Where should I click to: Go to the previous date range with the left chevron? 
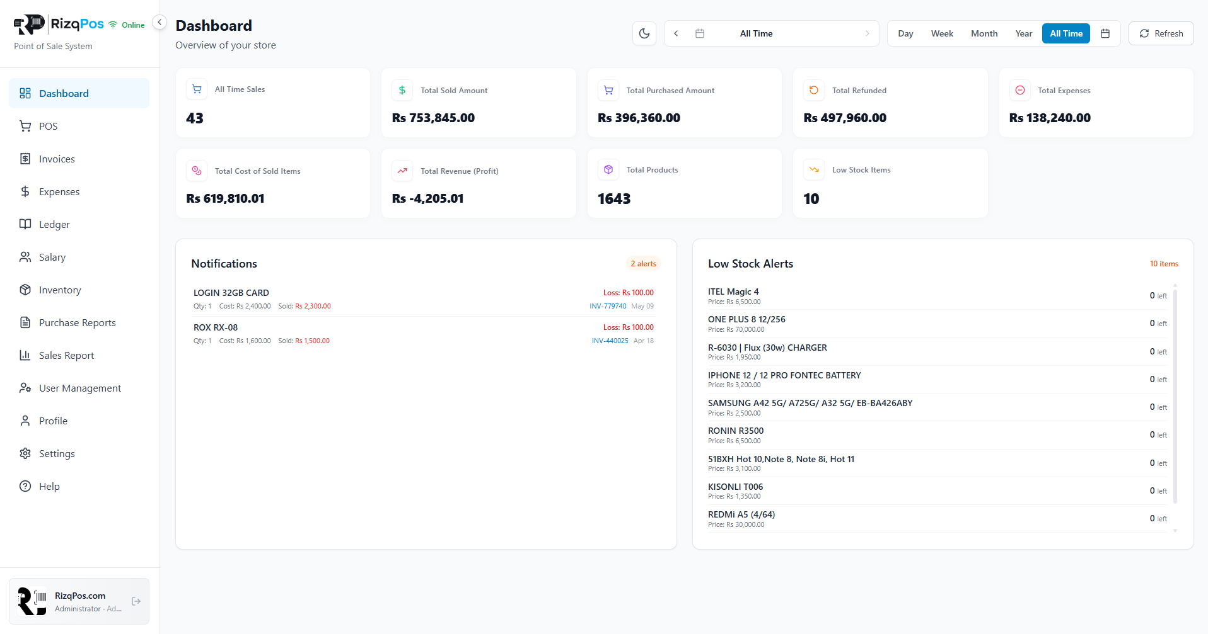click(676, 33)
